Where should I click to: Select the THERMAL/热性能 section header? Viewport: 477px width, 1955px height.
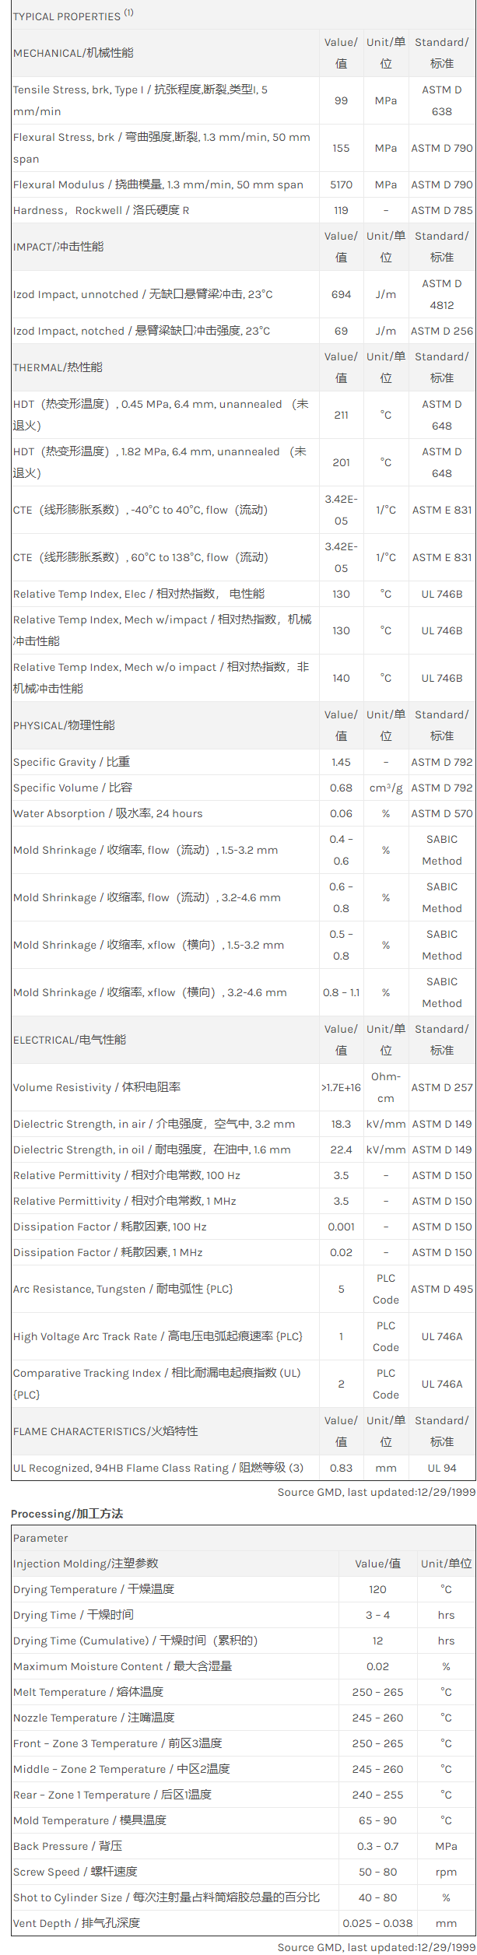pyautogui.click(x=58, y=367)
